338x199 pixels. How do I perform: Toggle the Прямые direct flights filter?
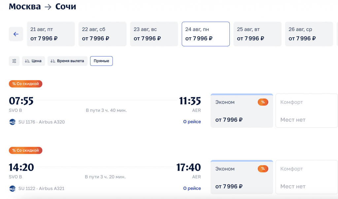point(101,61)
